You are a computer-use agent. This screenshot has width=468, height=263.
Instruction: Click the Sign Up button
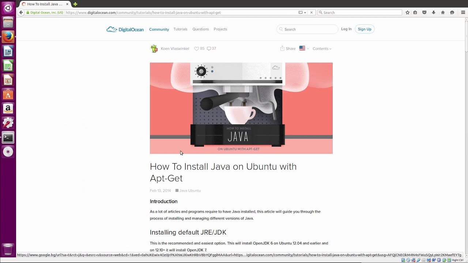pyautogui.click(x=365, y=29)
